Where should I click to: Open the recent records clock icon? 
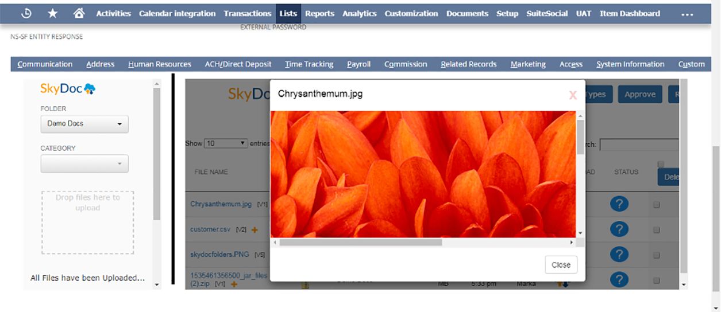coord(26,13)
